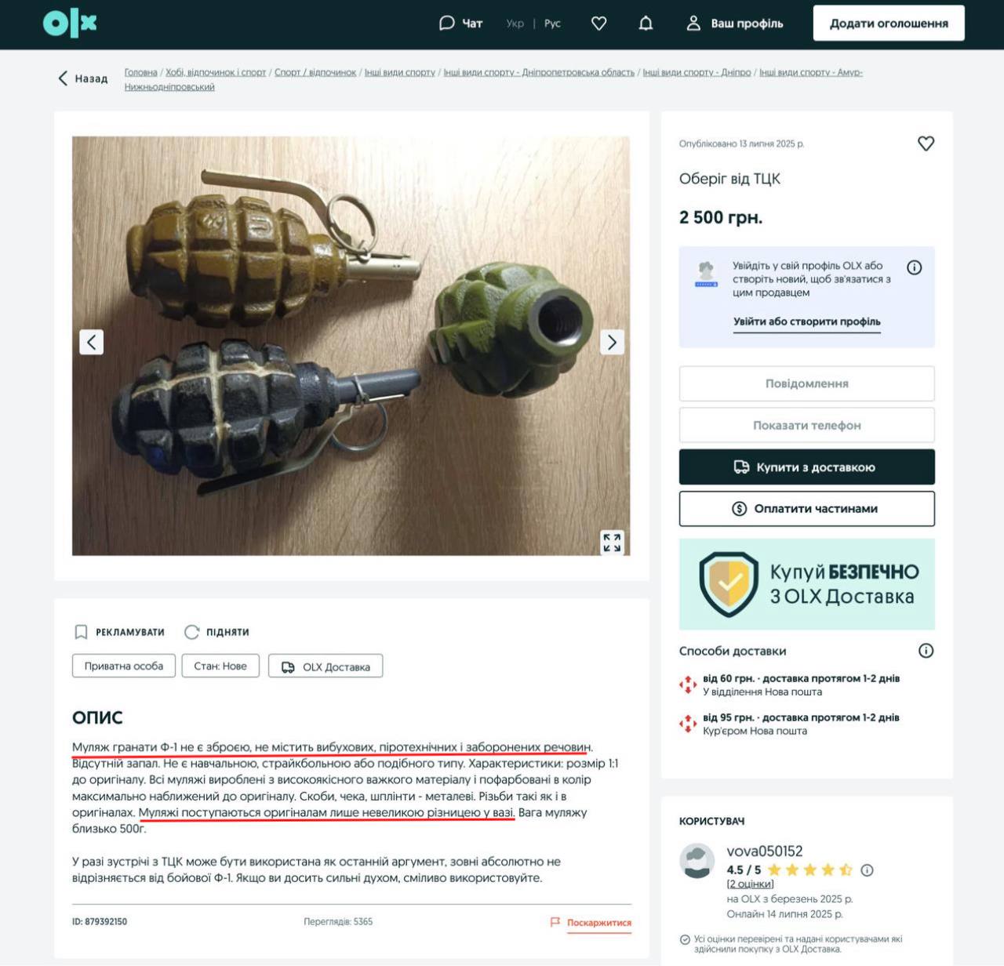This screenshot has width=1004, height=966.
Task: Click info icon next to login prompt
Action: click(915, 267)
